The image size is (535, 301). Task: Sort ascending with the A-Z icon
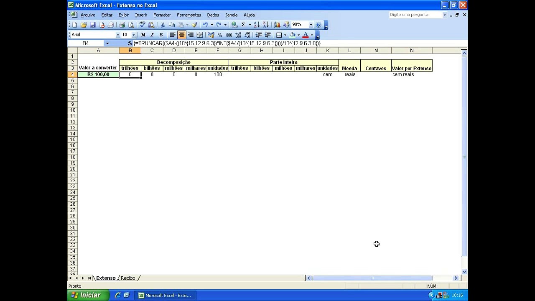pos(256,25)
